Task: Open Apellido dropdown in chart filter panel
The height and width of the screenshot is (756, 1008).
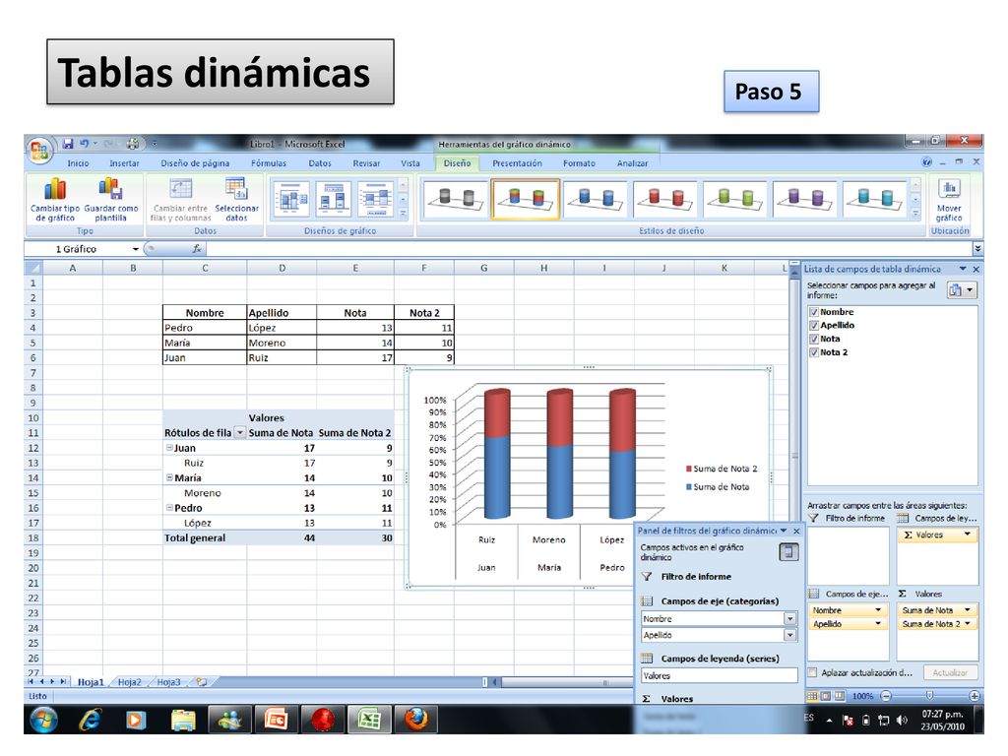Action: tap(790, 635)
